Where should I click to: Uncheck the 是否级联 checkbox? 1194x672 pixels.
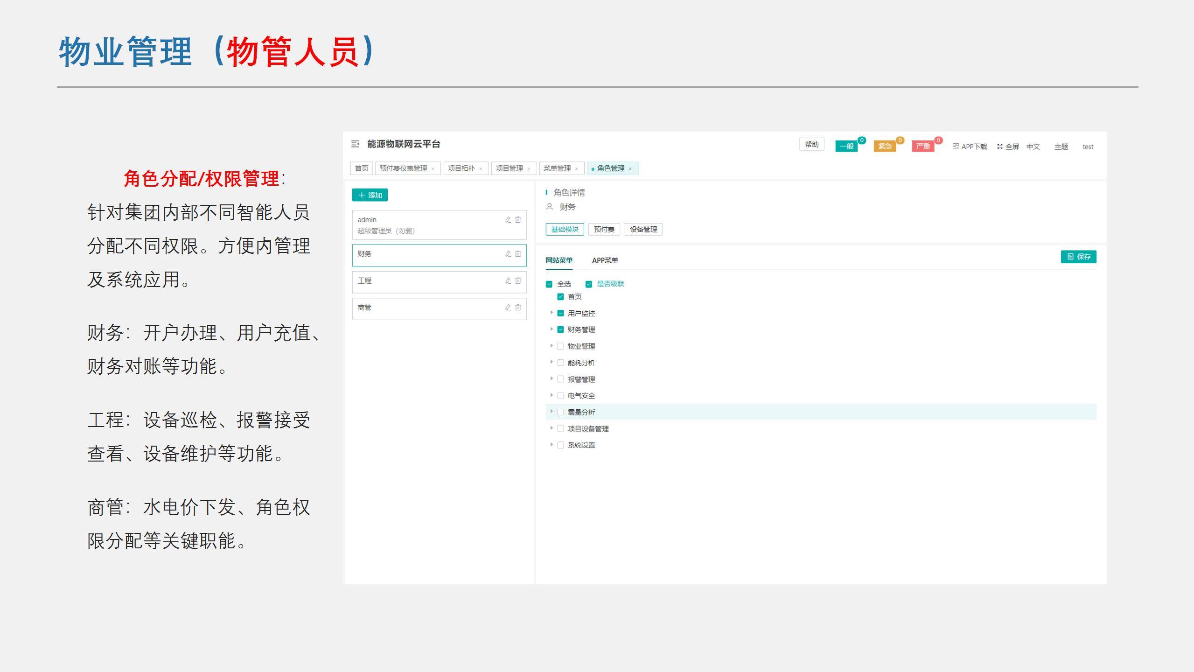point(589,284)
